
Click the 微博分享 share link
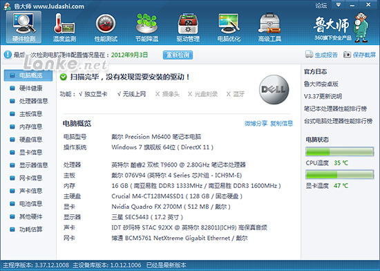pyautogui.click(x=256, y=124)
